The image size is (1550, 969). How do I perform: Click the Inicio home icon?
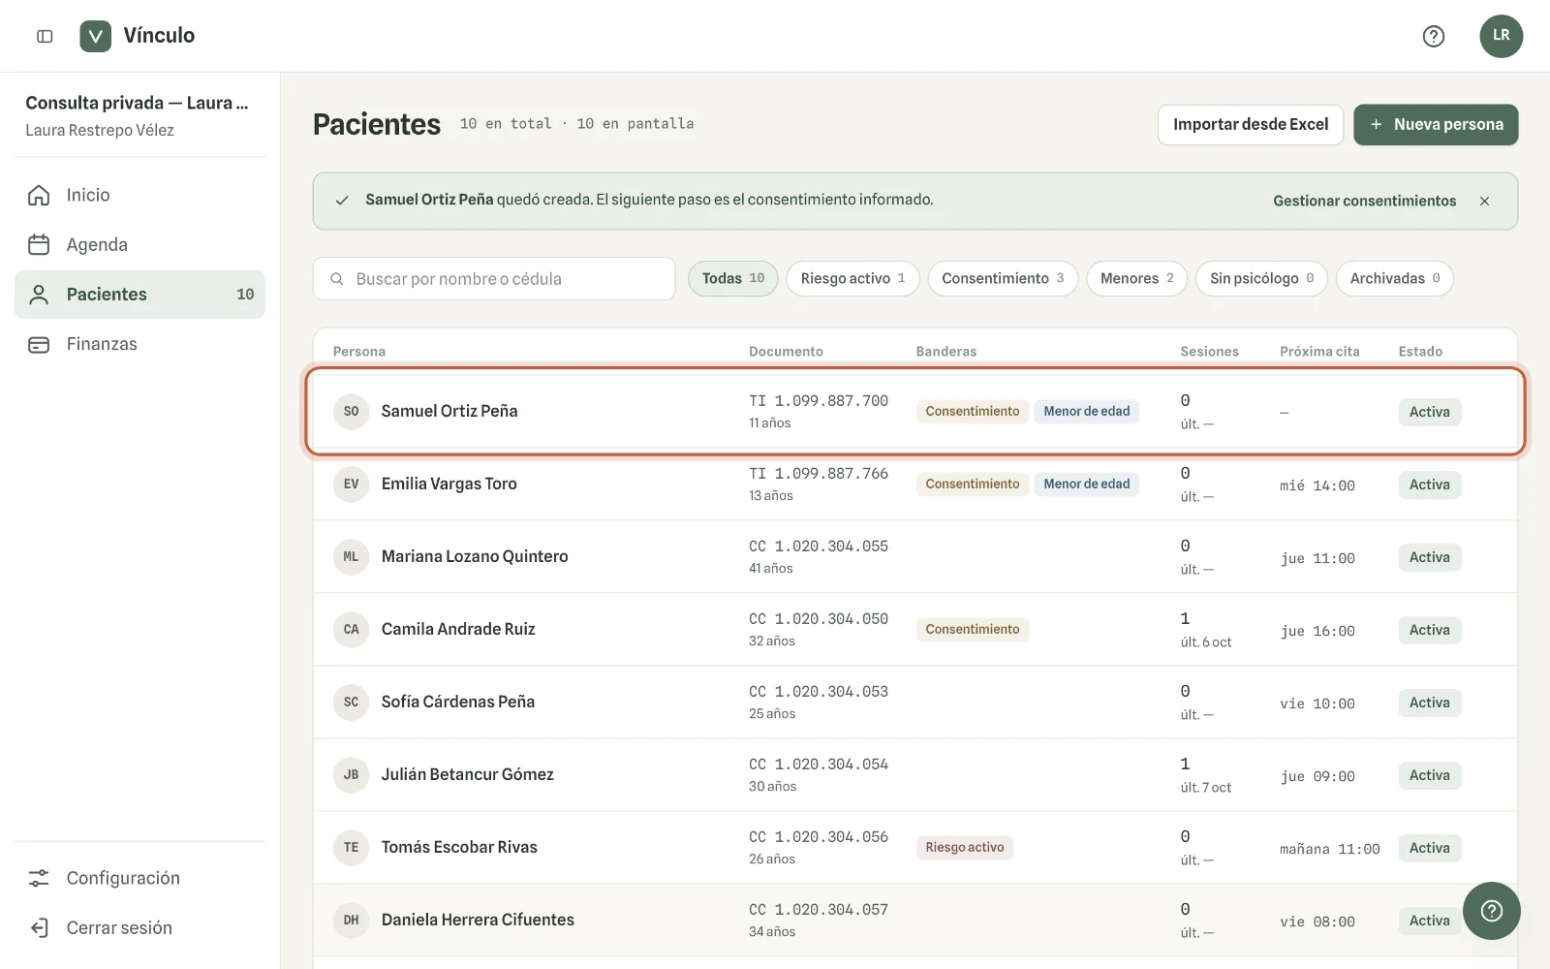click(x=39, y=195)
